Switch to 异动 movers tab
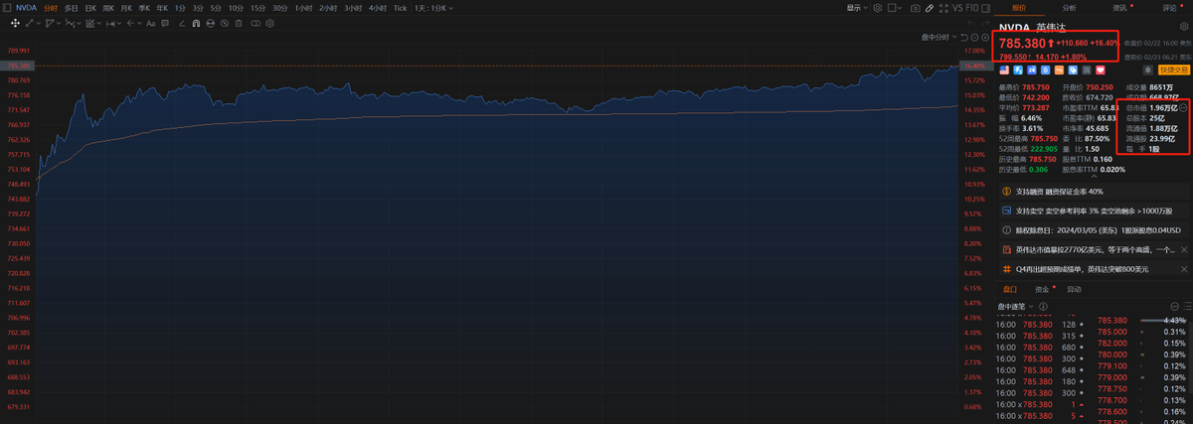The image size is (1193, 424). click(1074, 289)
